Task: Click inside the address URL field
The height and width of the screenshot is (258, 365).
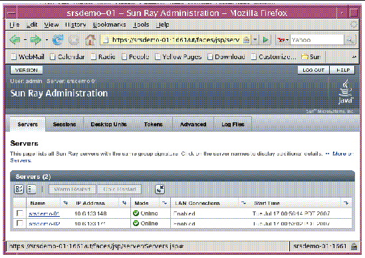Action: coord(176,40)
